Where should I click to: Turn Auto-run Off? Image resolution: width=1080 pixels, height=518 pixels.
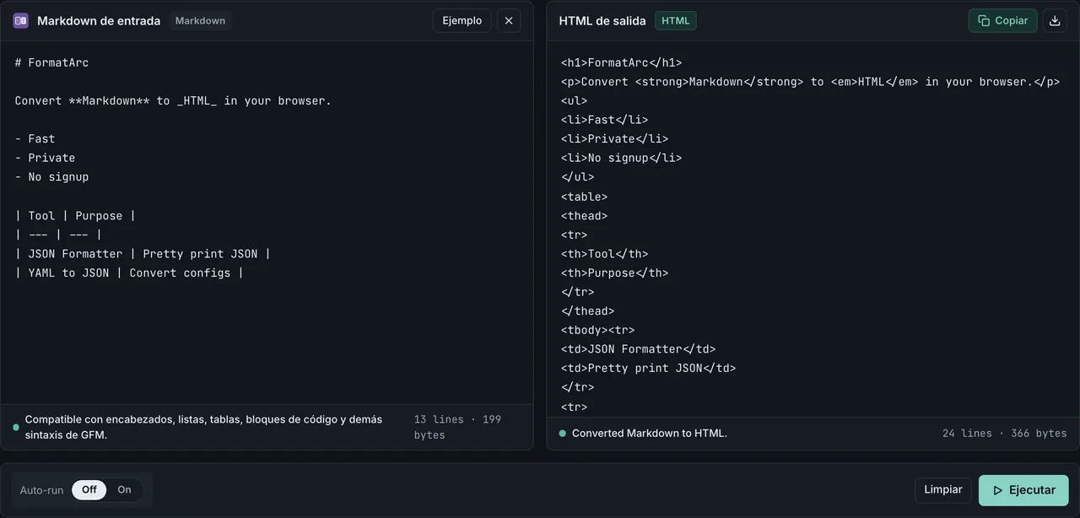[x=89, y=490]
